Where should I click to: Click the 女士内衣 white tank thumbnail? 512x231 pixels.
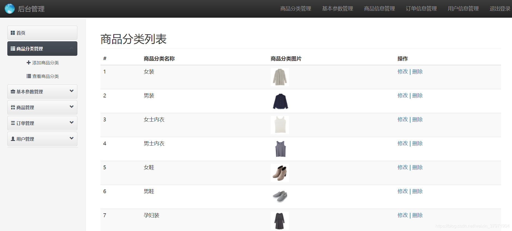coord(280,125)
